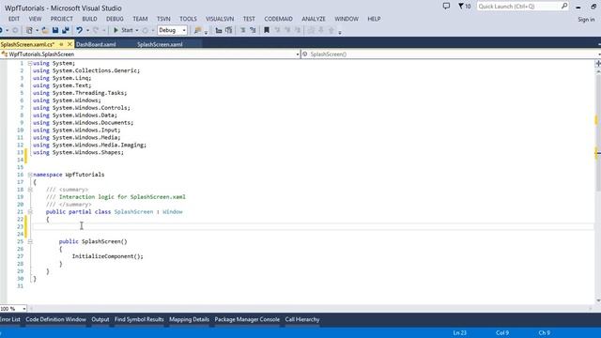This screenshot has height=338, width=601.
Task: Open the CODEMAID menu
Action: (278, 19)
